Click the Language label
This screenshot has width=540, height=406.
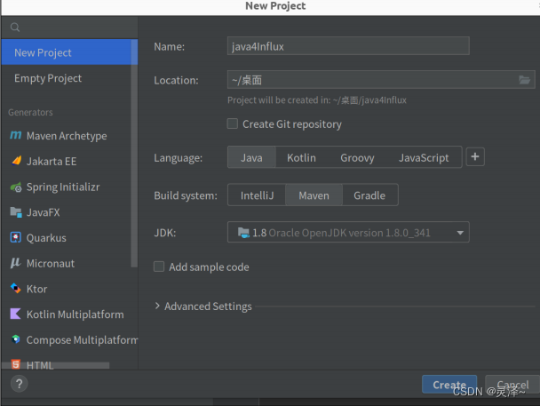[178, 158]
